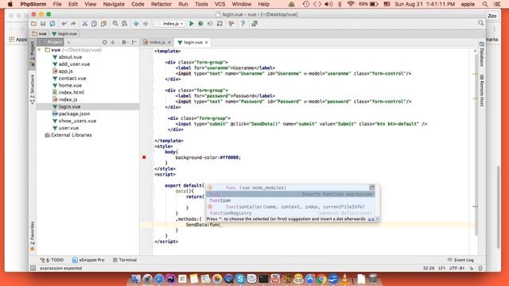The height and width of the screenshot is (286, 509).
Task: Click the Search Everywhere magnifier icon
Action: [x=480, y=23]
